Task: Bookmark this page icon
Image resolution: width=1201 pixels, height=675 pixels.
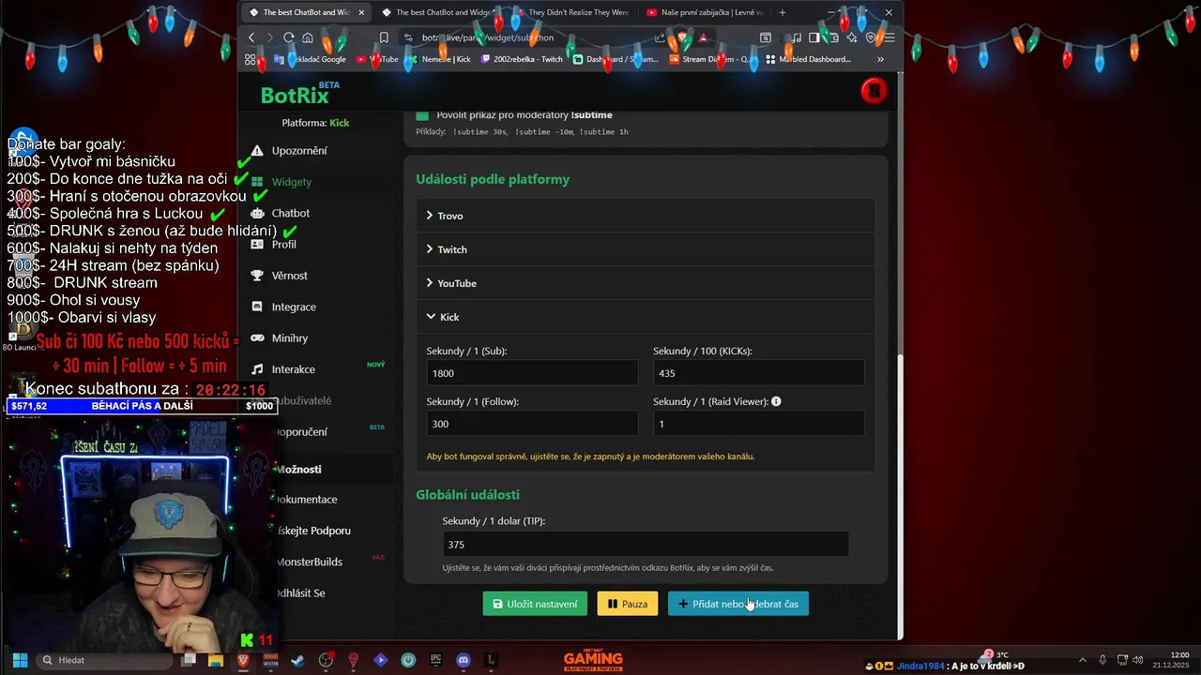Action: click(x=384, y=37)
